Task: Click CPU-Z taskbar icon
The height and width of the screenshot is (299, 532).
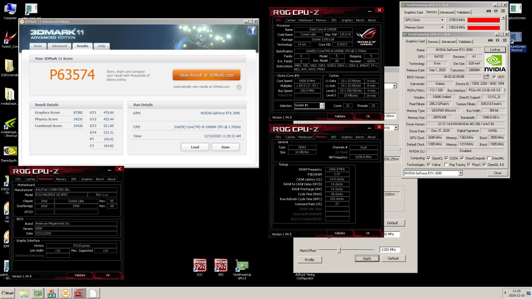Action: [78, 293]
